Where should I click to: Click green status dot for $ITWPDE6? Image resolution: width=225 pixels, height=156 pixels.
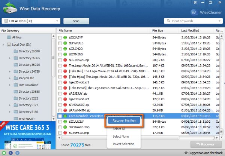(65, 43)
